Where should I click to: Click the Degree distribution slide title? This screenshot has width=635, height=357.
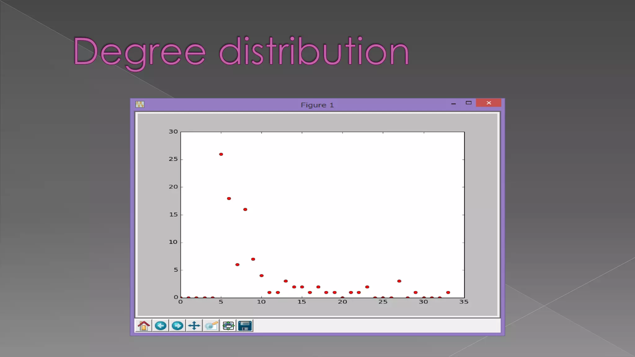(241, 51)
